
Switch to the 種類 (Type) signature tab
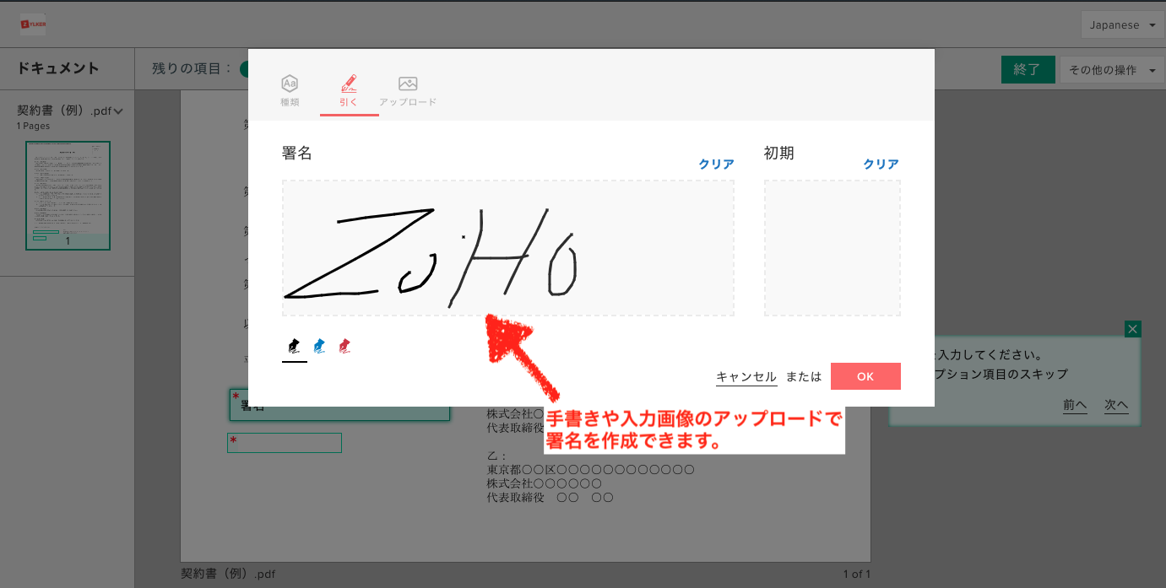[x=290, y=91]
